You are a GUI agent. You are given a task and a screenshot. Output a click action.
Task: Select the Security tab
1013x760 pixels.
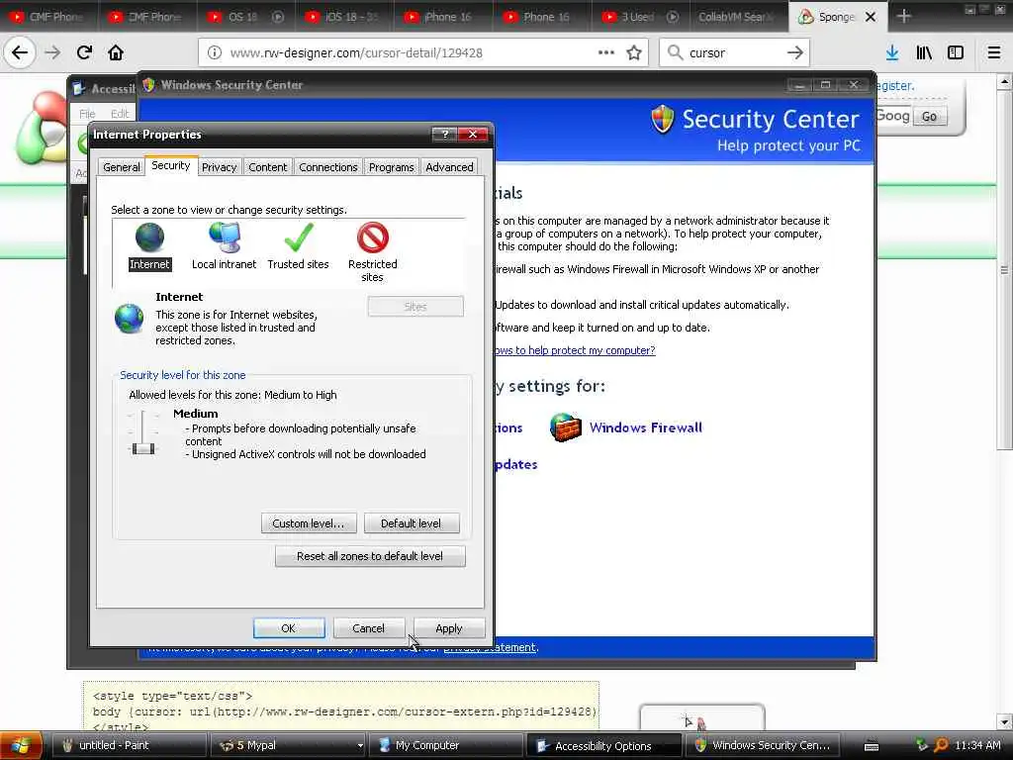[x=171, y=165]
